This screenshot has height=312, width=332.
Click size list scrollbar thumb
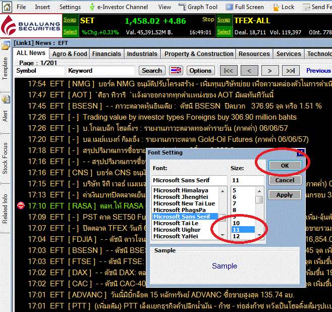tap(259, 199)
